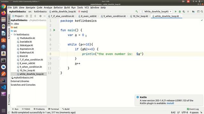Click the main() breadcrumb

[x=83, y=11]
